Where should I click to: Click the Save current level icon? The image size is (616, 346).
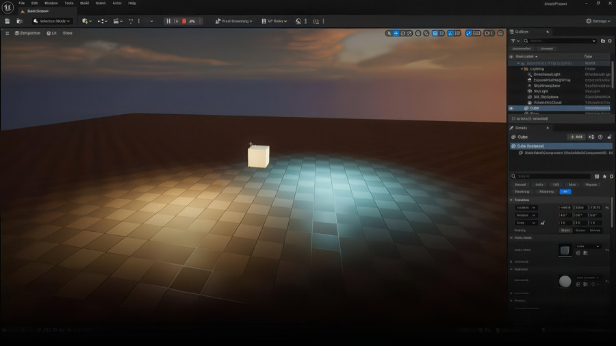(x=7, y=21)
